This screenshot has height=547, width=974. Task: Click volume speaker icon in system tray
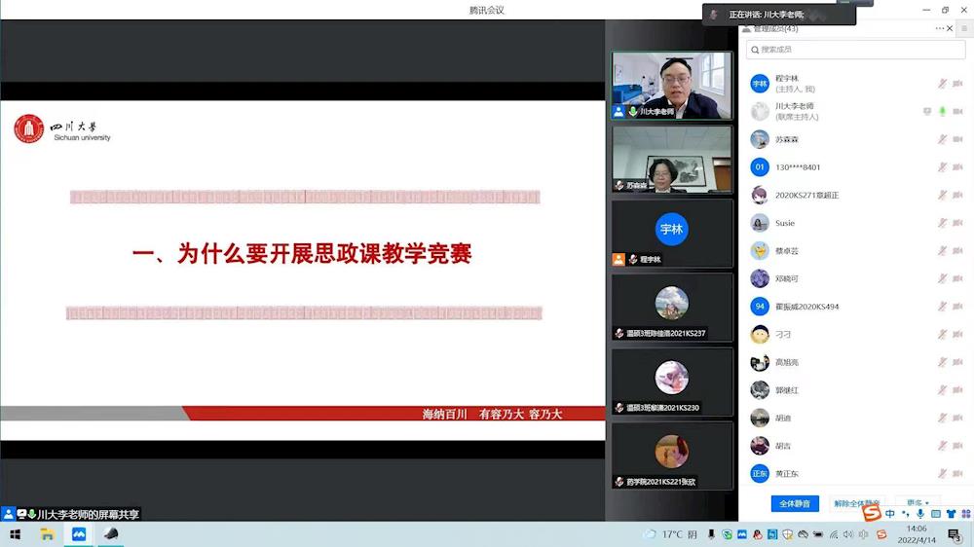click(x=848, y=534)
